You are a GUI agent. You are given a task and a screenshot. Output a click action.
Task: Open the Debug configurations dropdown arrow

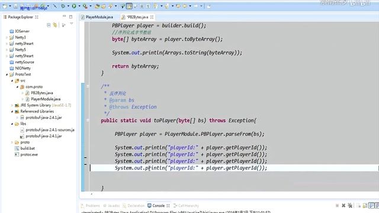[68, 6]
